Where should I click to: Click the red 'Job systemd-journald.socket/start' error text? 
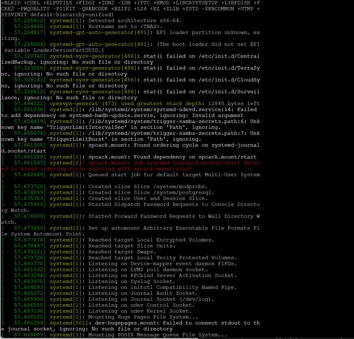tap(187, 163)
